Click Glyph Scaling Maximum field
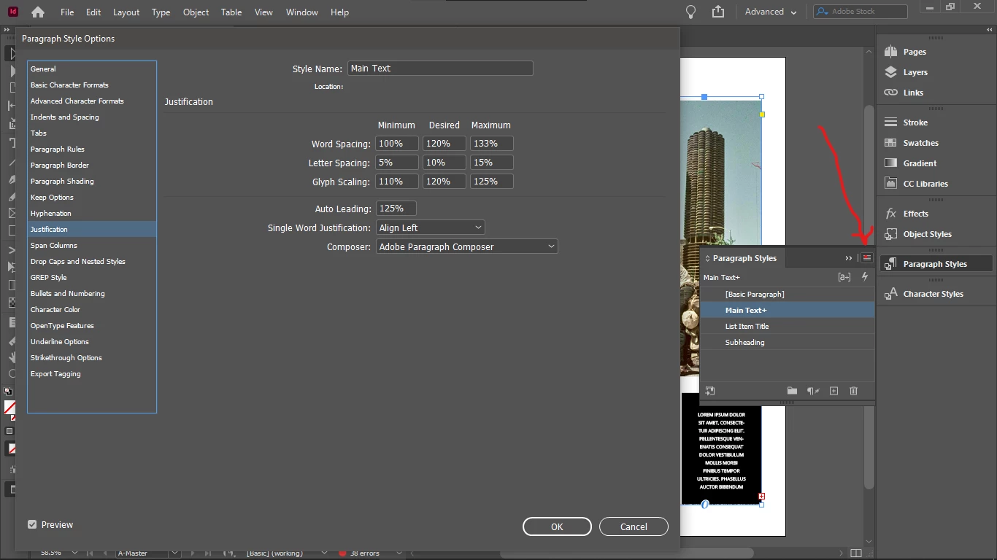Screen dimensions: 997x560 (x=491, y=182)
